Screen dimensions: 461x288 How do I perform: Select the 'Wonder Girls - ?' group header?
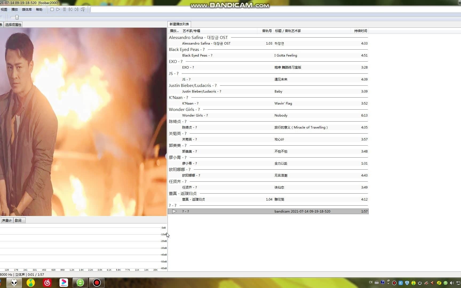click(x=268, y=109)
